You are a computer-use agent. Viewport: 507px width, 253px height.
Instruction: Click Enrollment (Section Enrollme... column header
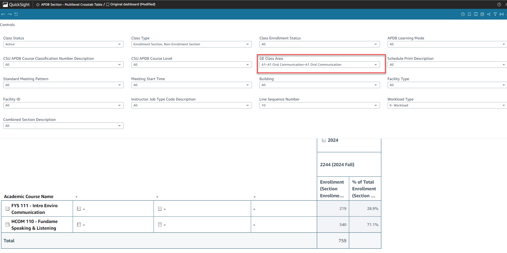click(333, 189)
